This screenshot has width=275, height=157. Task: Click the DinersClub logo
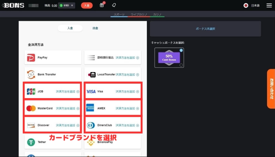[91, 125]
